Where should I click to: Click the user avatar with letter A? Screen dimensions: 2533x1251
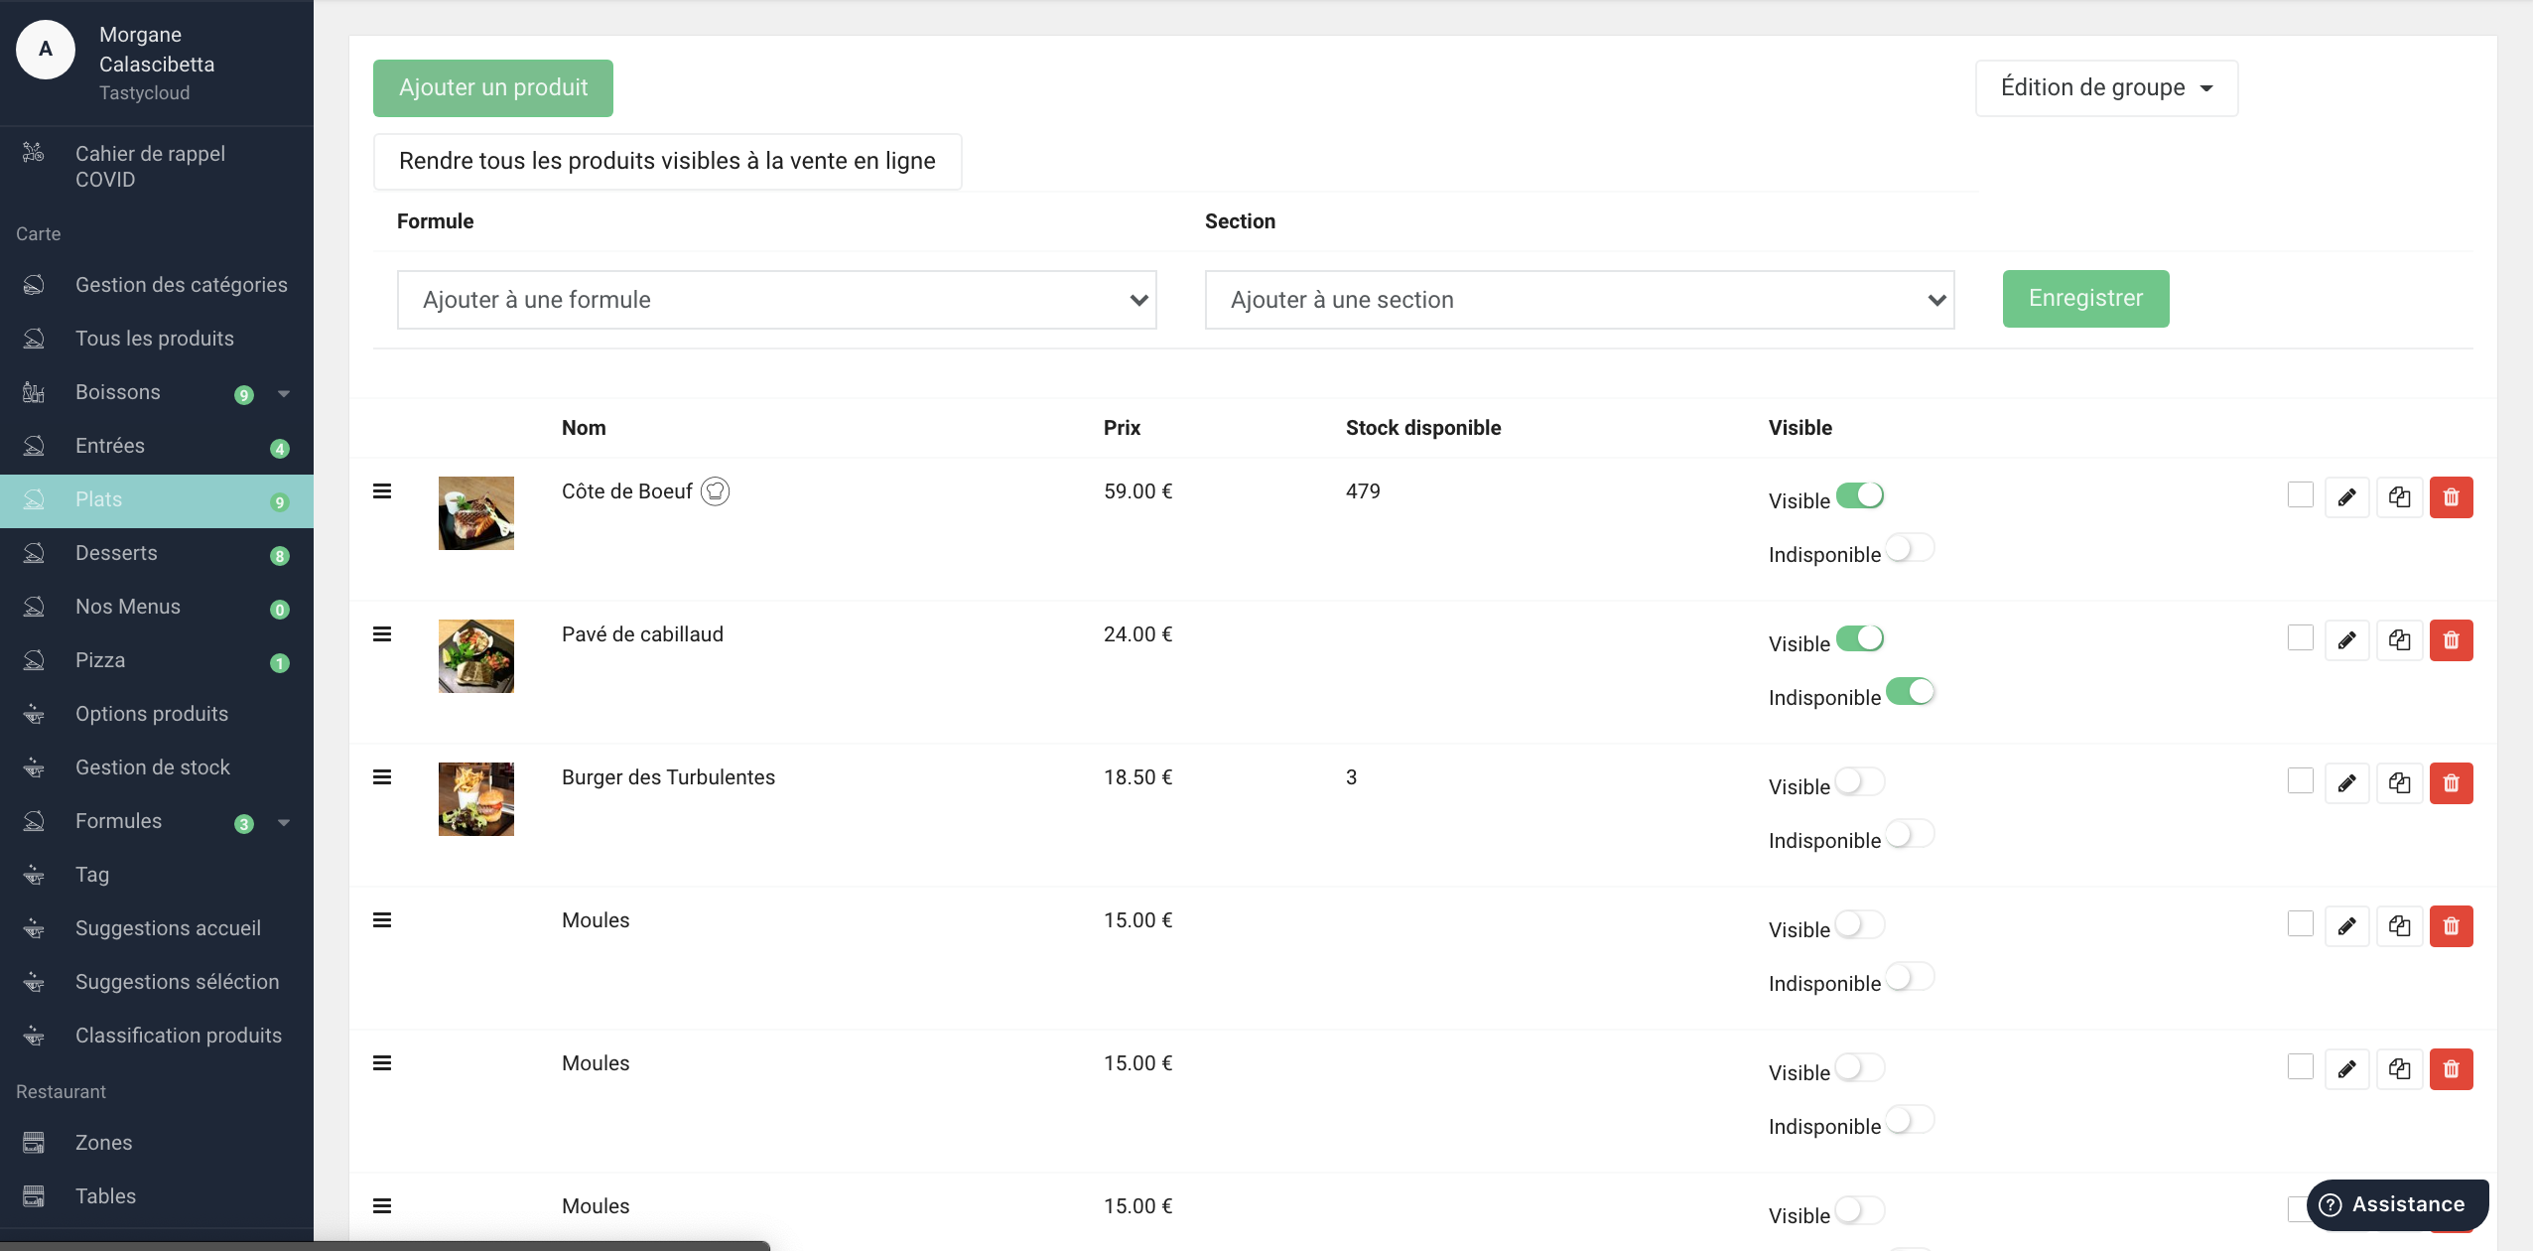point(46,50)
